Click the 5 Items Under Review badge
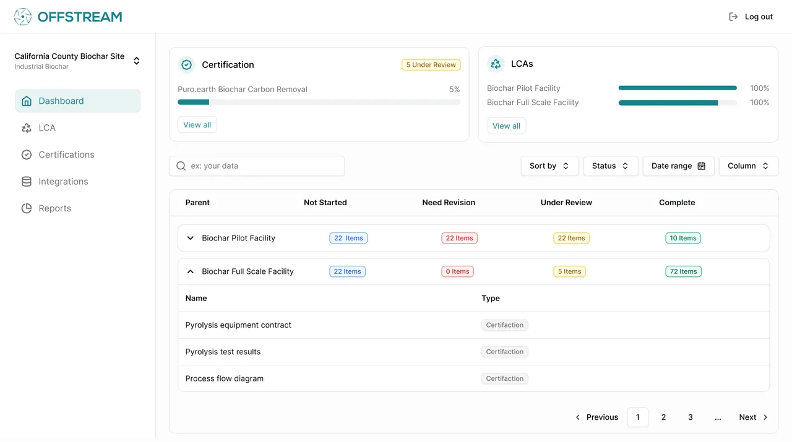The width and height of the screenshot is (792, 442). (x=569, y=271)
